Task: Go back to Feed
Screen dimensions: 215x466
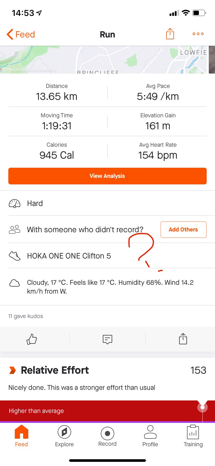Action: pos(21,34)
